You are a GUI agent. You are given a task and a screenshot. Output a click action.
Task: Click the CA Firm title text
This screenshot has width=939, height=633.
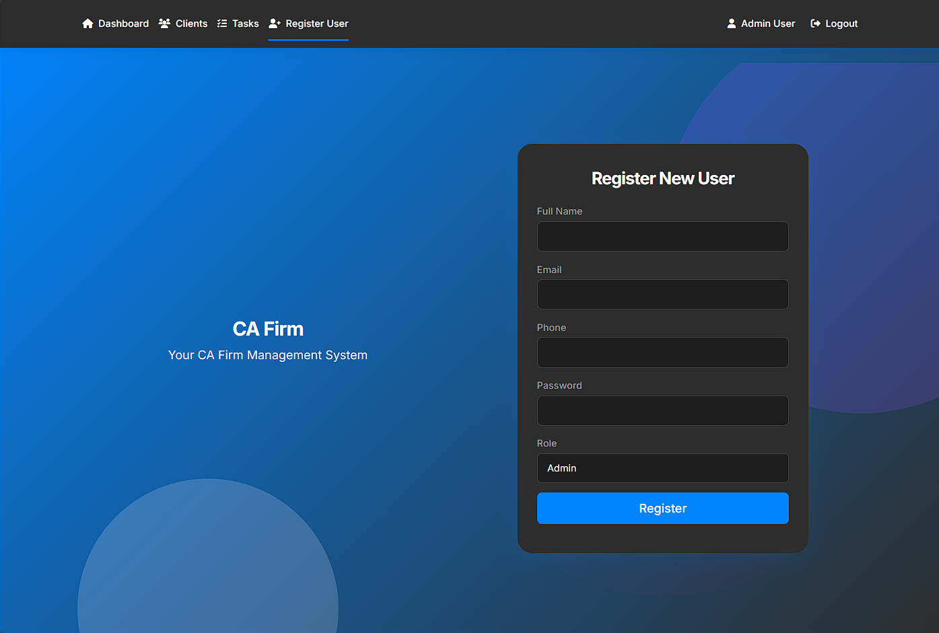point(268,329)
